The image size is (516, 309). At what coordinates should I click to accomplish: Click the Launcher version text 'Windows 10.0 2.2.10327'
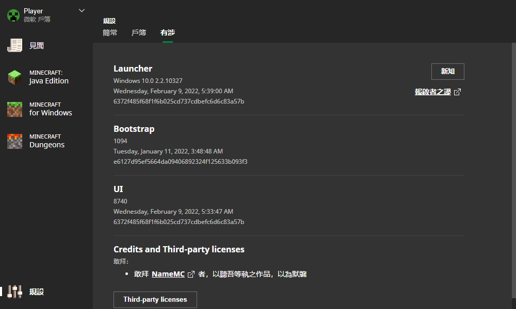[x=148, y=80]
